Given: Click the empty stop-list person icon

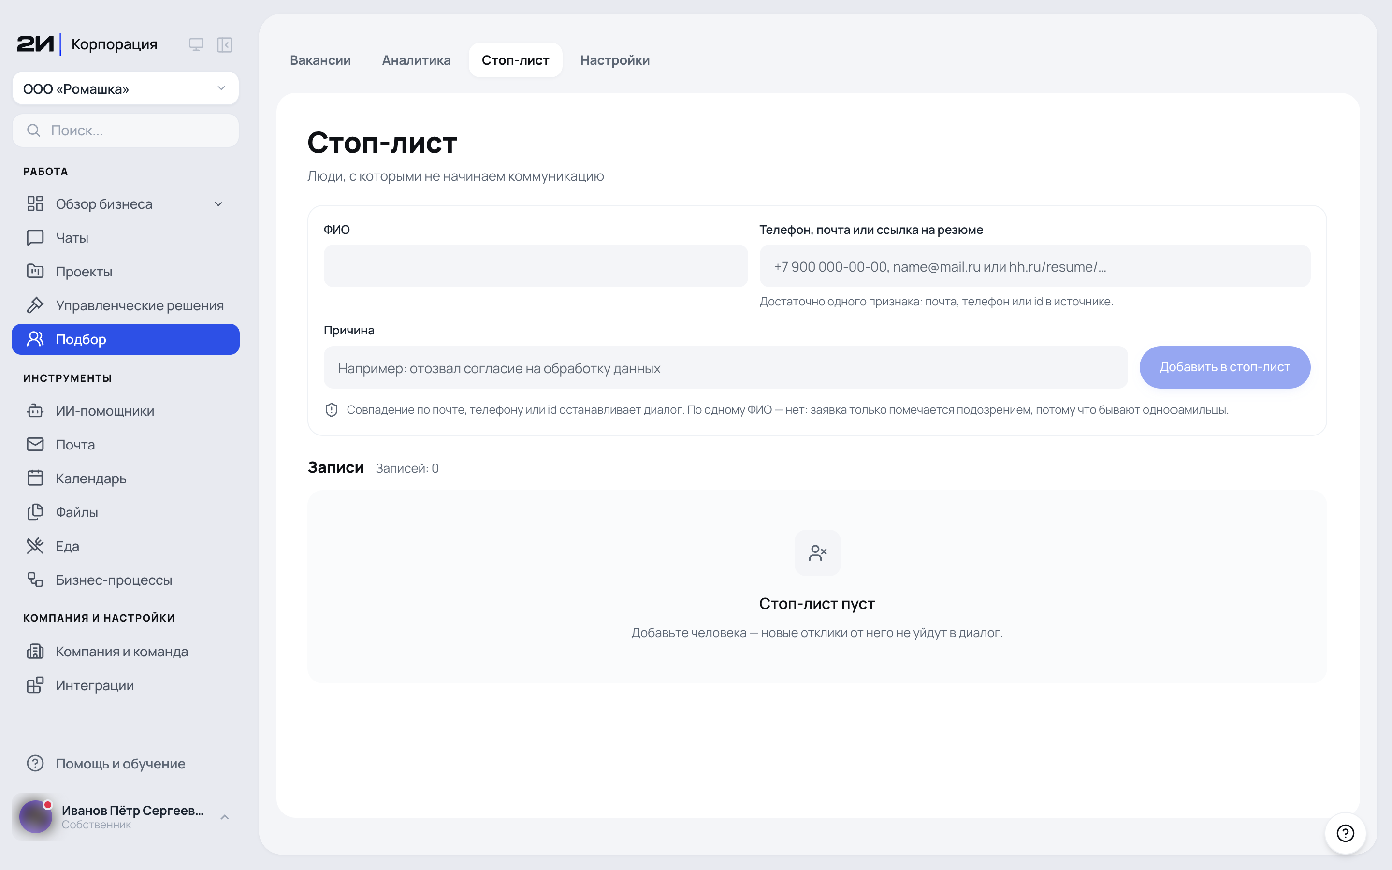Looking at the screenshot, I should tap(817, 552).
